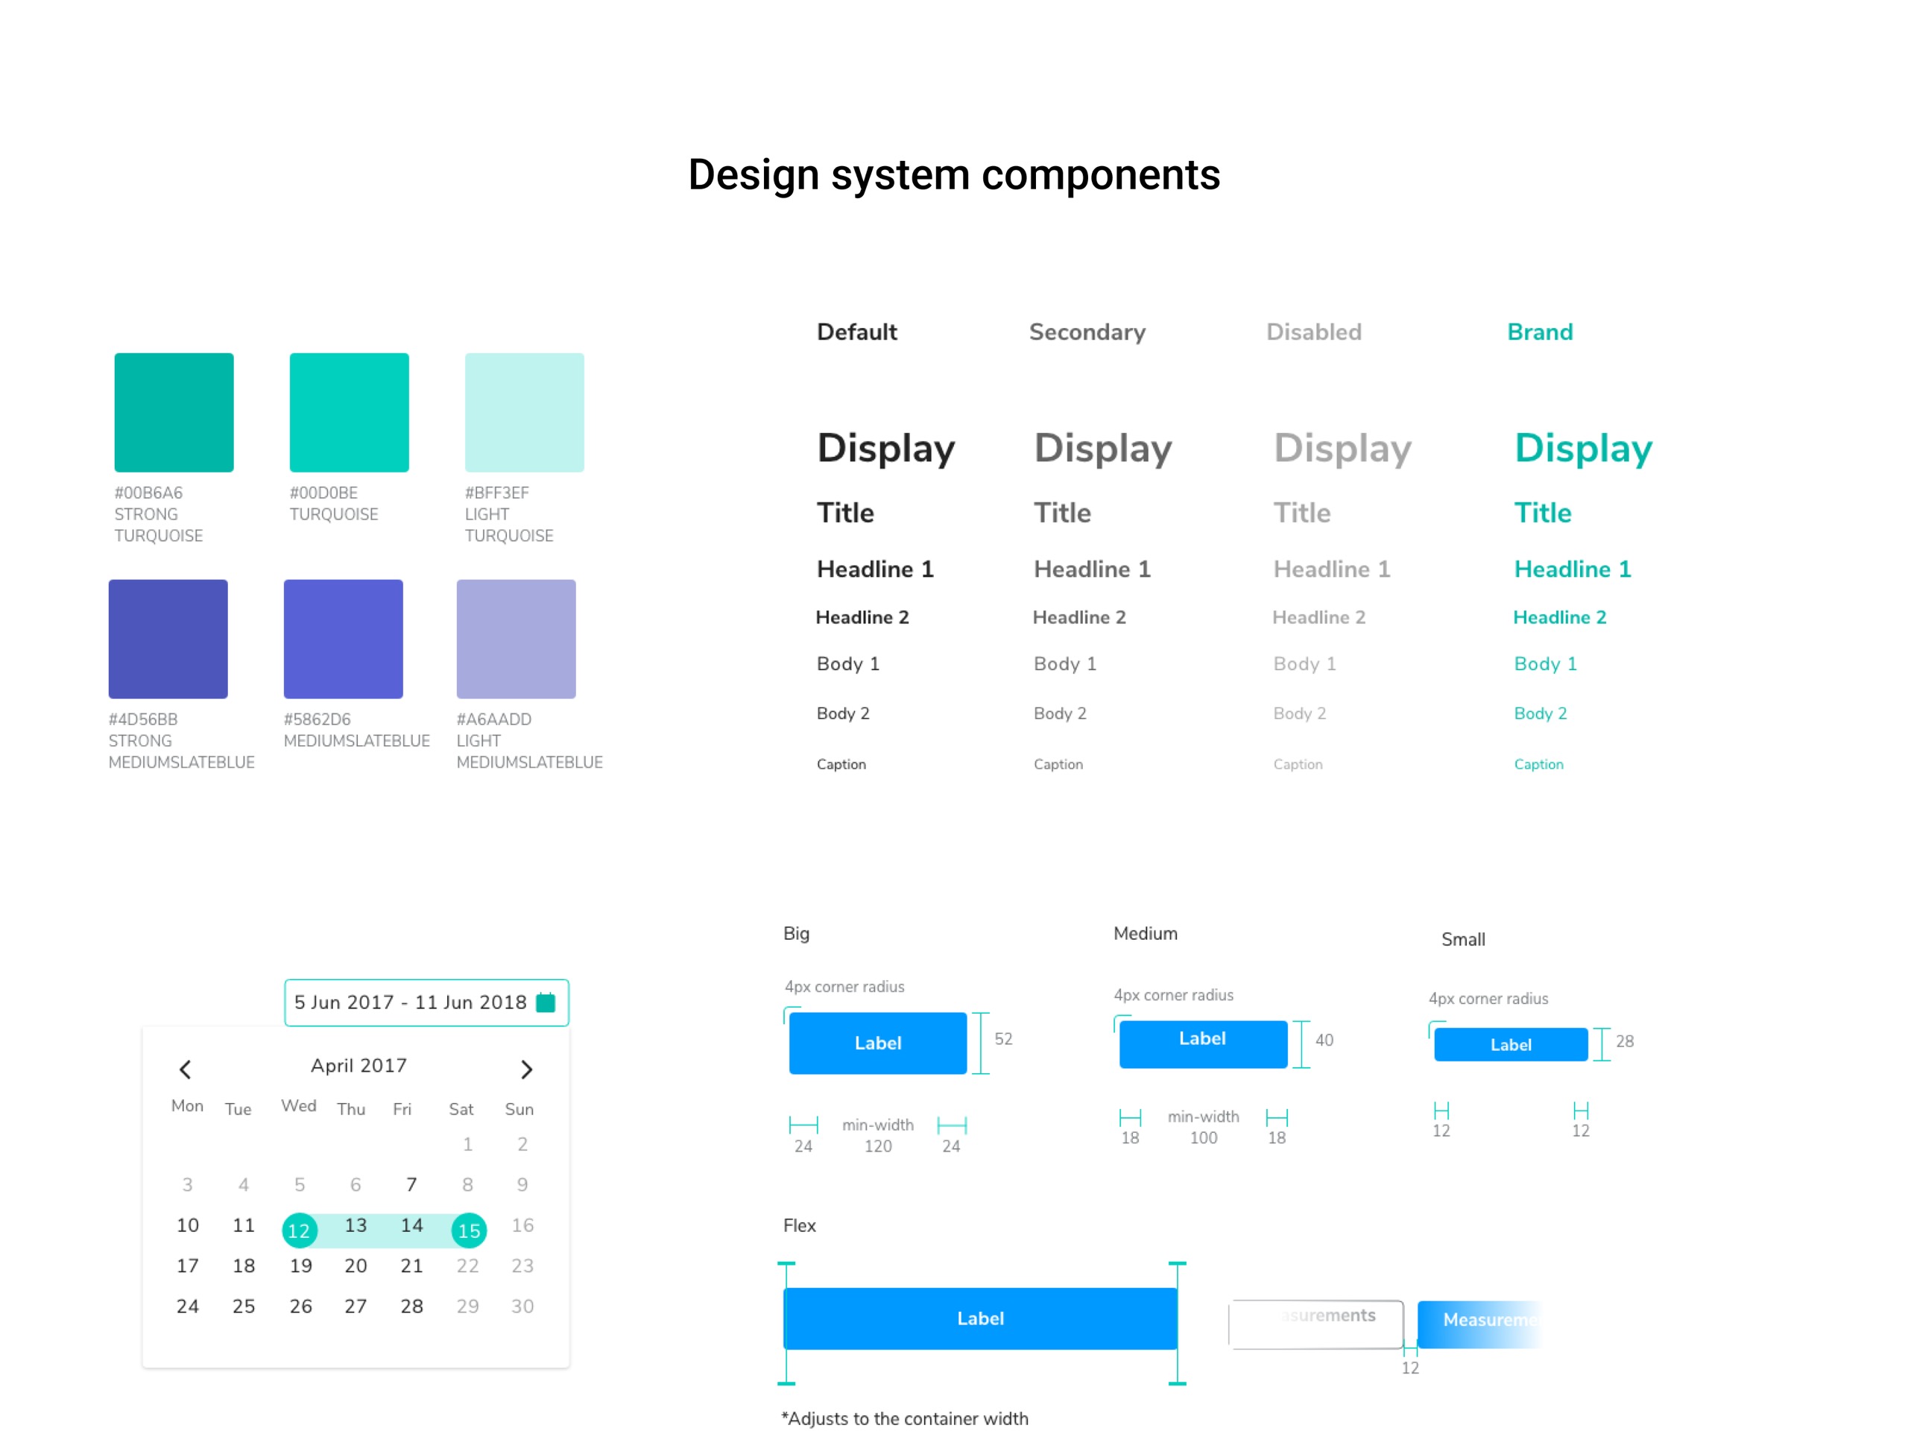Select April 28 in the calendar
Image resolution: width=1908 pixels, height=1431 pixels.
tap(411, 1307)
